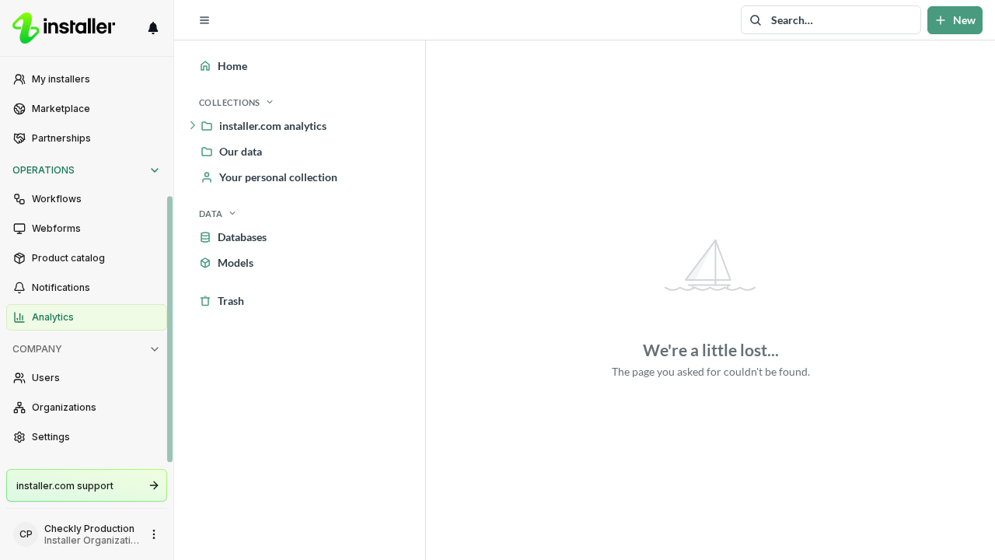Click the Models cube icon
The width and height of the screenshot is (995, 560).
point(205,263)
